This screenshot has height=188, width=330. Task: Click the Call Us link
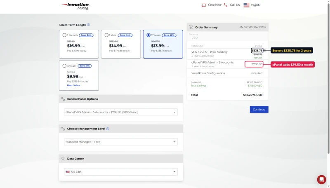pos(235,5)
